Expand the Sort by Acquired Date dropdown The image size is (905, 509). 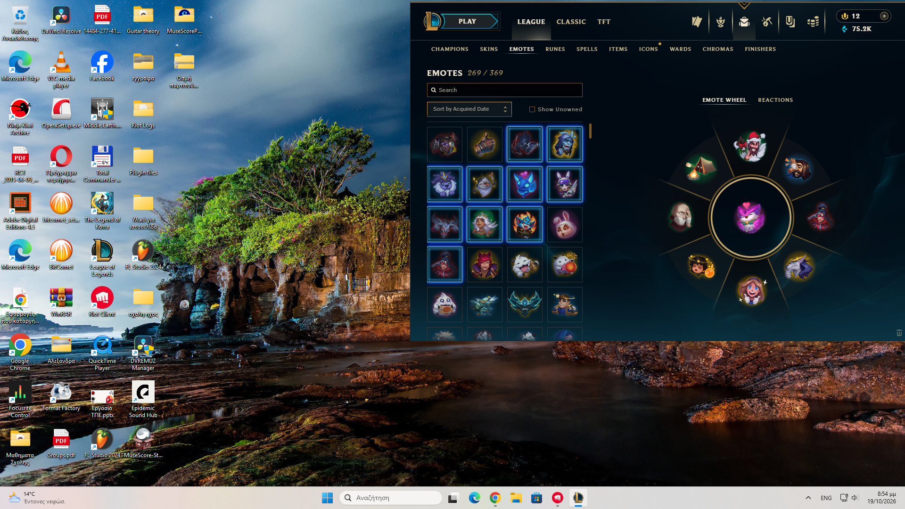(x=469, y=109)
